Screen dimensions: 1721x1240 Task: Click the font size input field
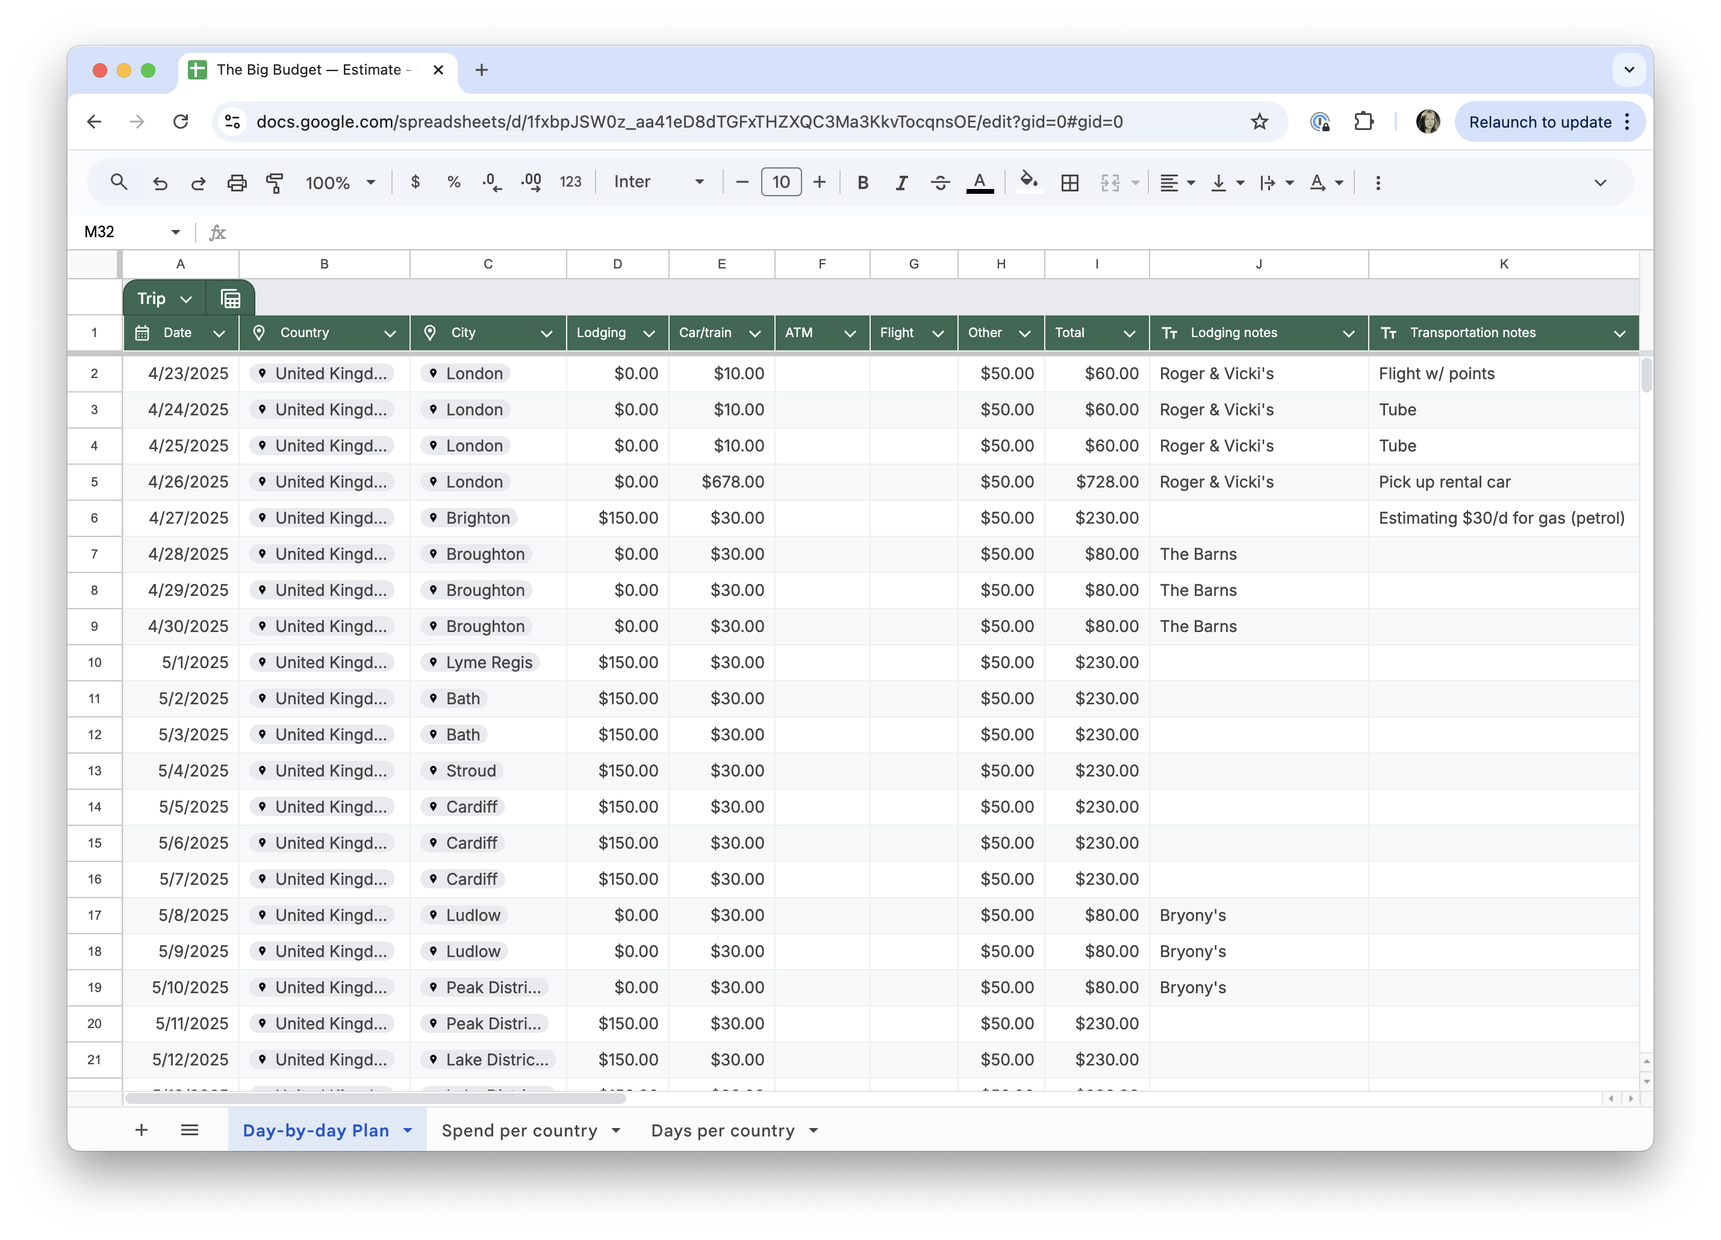[x=780, y=182]
